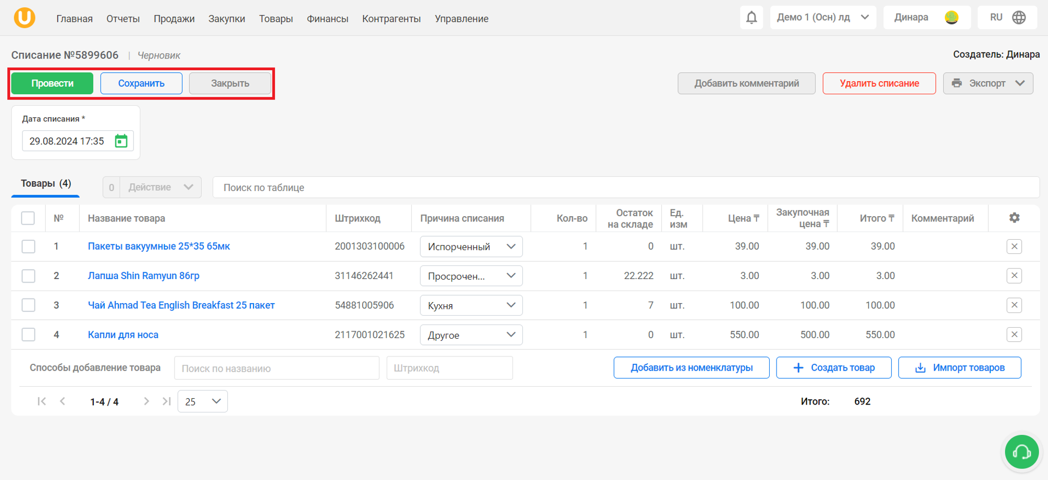1048x480 pixels.
Task: Click Добавить комментарий button
Action: pos(747,83)
